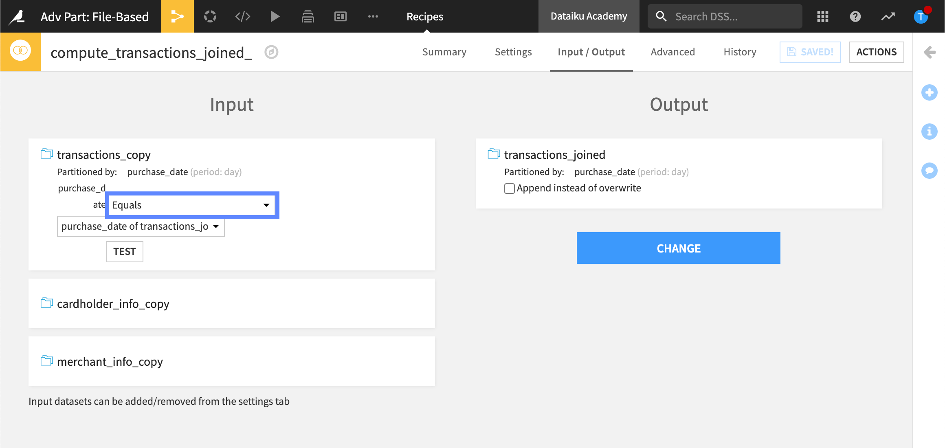Open the Equals dependency function dropdown

pyautogui.click(x=191, y=205)
